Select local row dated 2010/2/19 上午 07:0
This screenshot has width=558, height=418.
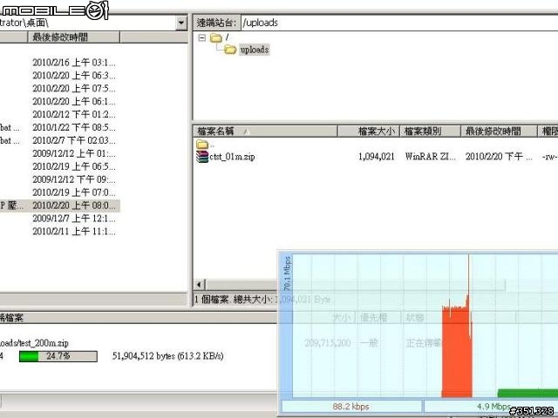click(74, 192)
